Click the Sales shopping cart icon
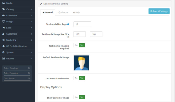The image size is (175, 102). pyautogui.click(x=3, y=28)
